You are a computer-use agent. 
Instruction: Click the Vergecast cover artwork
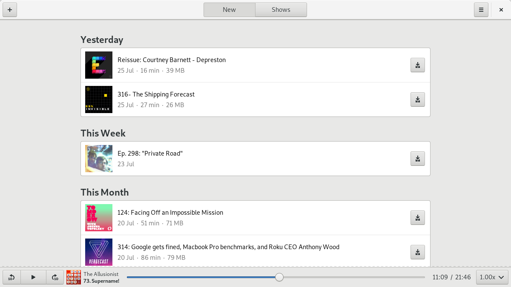(x=99, y=252)
